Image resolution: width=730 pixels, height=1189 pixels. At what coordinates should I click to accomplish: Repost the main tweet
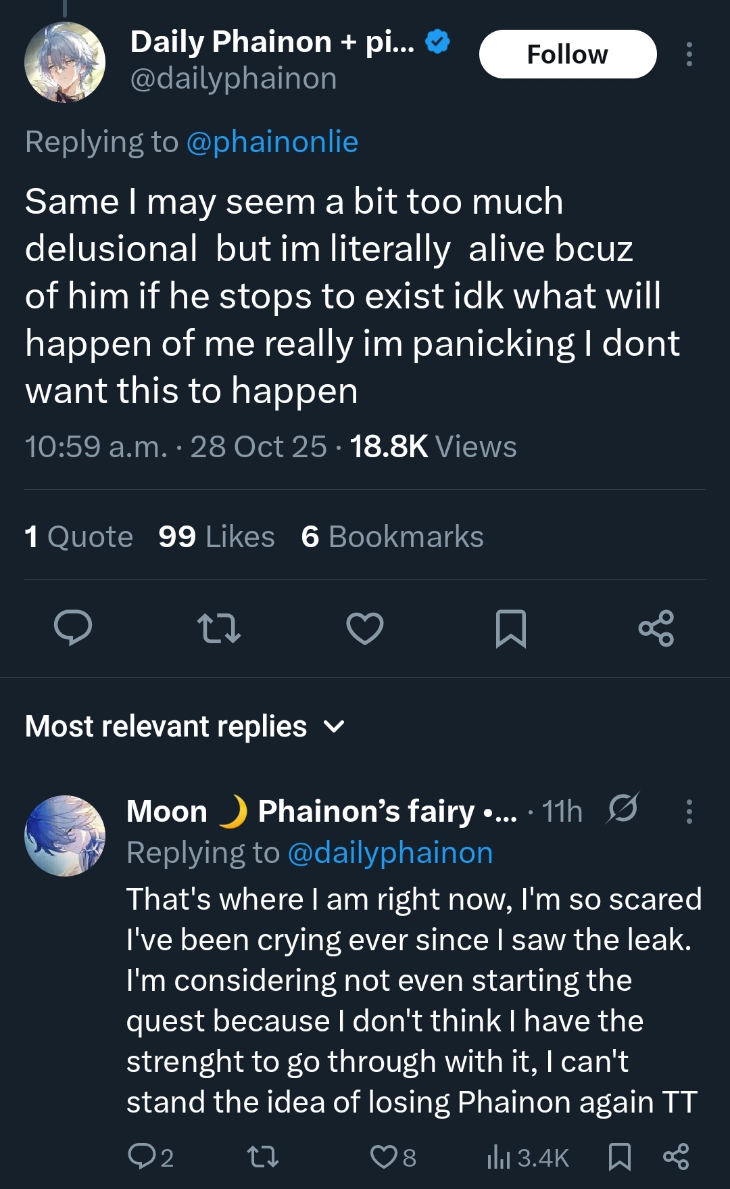[218, 628]
